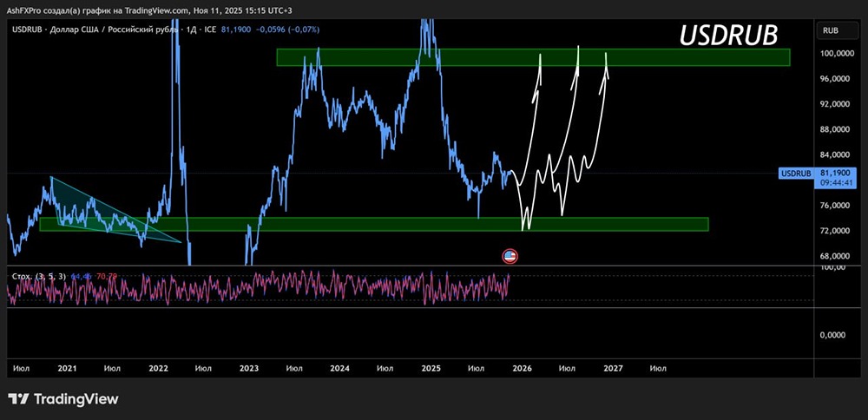Click the 2026 label on time axis
The image size is (868, 420).
click(522, 368)
